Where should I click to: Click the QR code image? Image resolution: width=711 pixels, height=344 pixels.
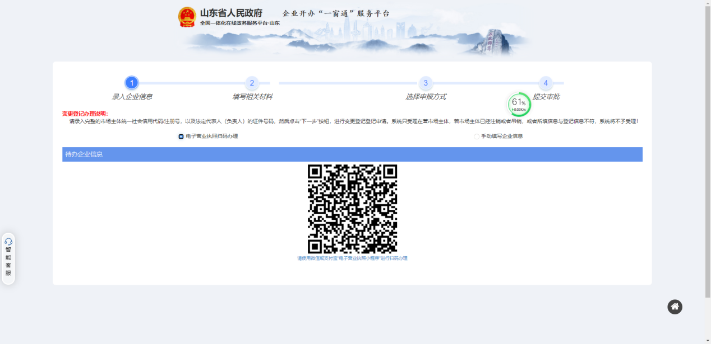point(352,209)
